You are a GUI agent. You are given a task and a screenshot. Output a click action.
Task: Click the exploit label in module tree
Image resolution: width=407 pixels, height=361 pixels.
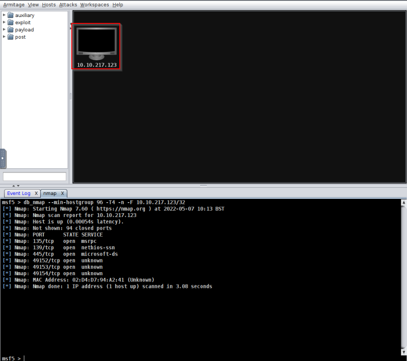pyautogui.click(x=23, y=23)
